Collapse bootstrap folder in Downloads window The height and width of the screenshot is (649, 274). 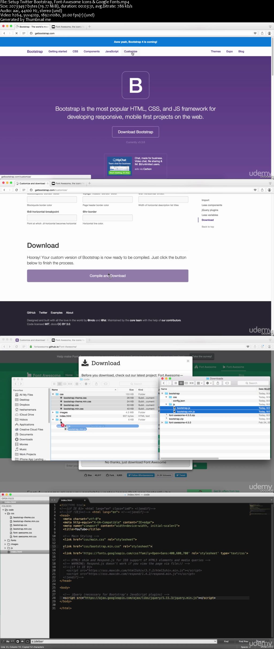coord(162,394)
